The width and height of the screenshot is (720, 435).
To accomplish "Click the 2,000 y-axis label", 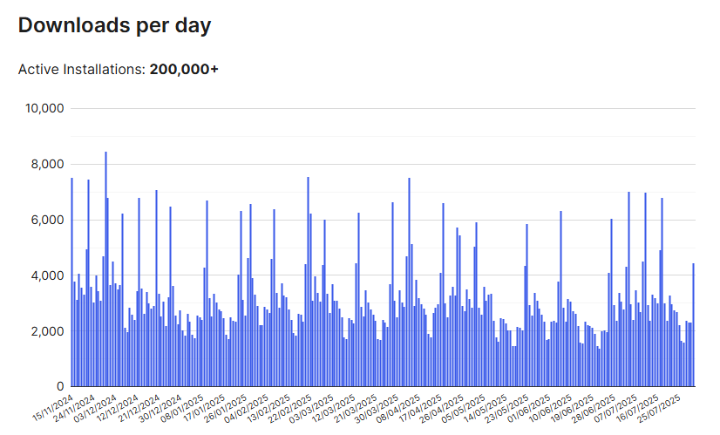I will click(x=45, y=331).
